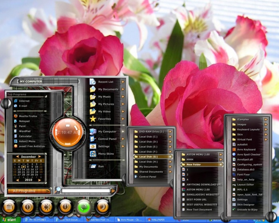Screen dimensions: 279x223
Task: Click the green swap-arrows round button
Action: pos(84,207)
